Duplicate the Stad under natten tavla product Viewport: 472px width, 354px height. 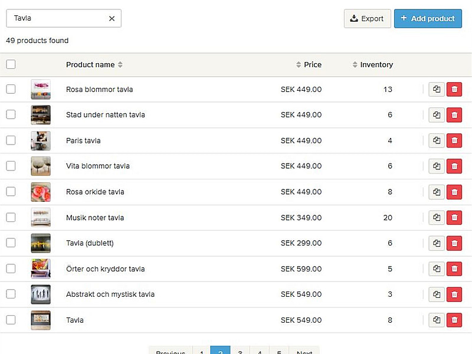coord(437,115)
